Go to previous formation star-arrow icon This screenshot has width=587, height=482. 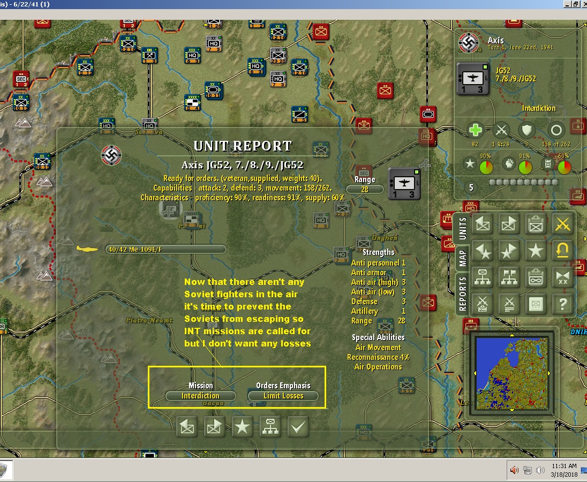click(x=483, y=251)
